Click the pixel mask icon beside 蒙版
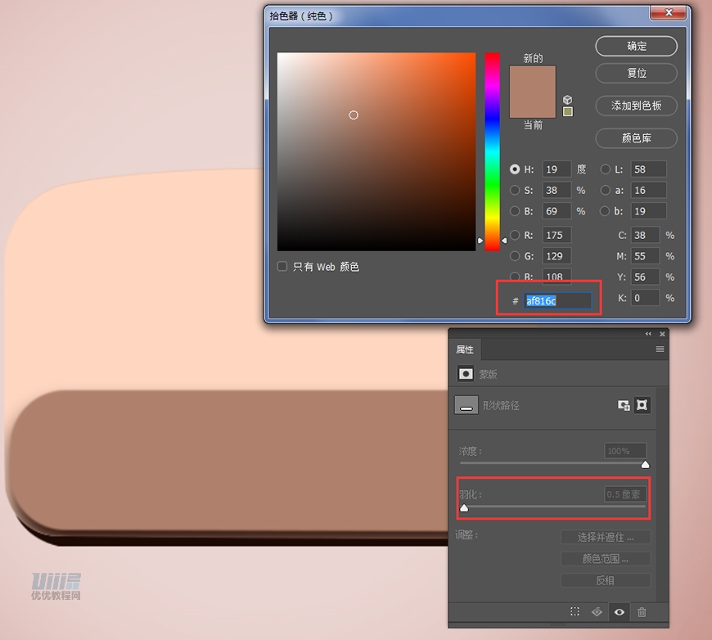The height and width of the screenshot is (640, 712). [x=466, y=374]
